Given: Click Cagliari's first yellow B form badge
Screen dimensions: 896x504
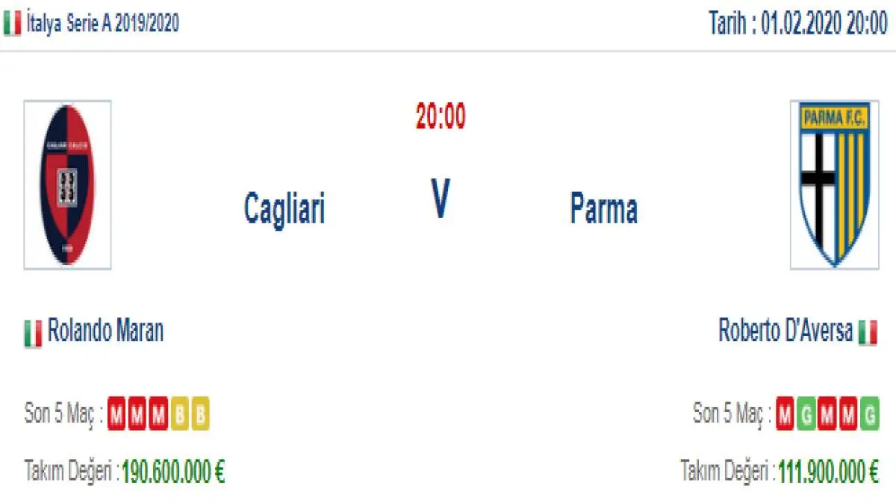Looking at the screenshot, I should click(x=179, y=415).
